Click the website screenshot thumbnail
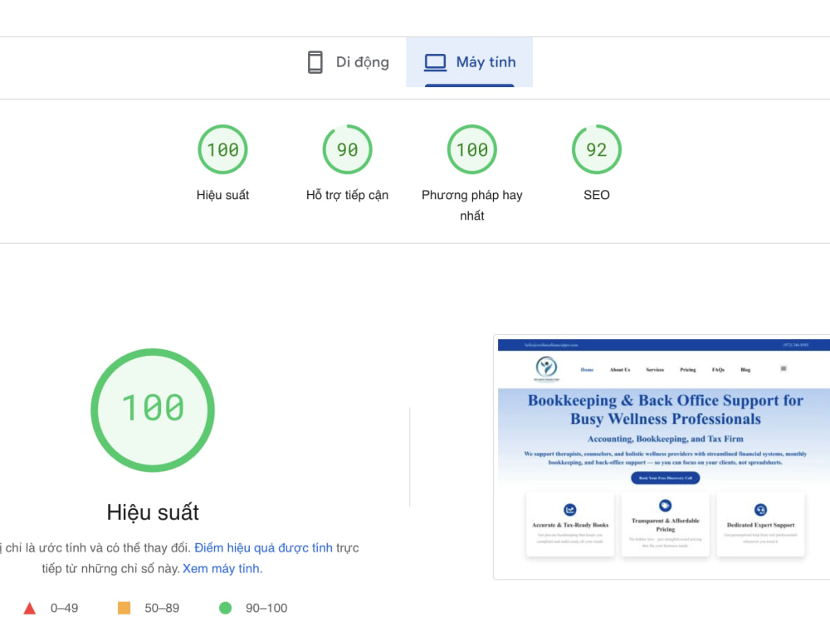This screenshot has width=830, height=622. (x=662, y=457)
